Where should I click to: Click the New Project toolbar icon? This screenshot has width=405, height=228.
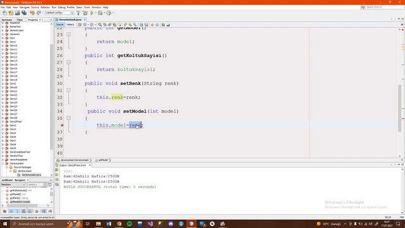(x=11, y=13)
